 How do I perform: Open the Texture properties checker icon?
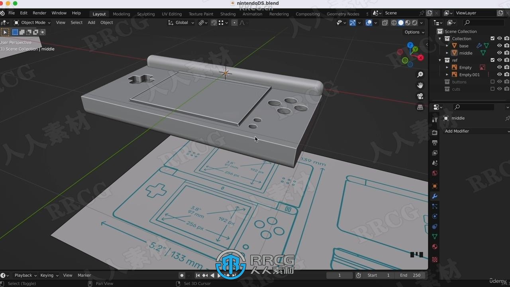click(435, 259)
